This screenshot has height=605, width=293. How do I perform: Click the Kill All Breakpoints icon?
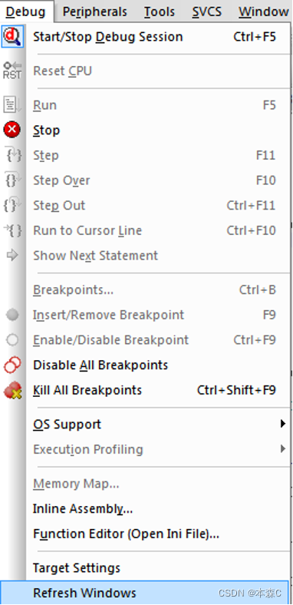[12, 390]
